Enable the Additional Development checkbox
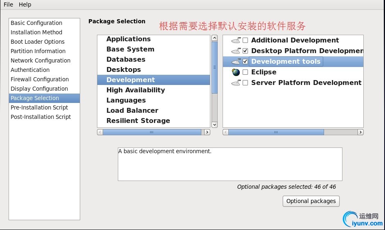Viewport: 385px width, 230px height. click(245, 40)
